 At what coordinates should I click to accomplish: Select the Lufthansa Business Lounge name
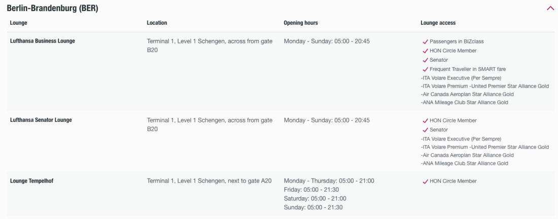pyautogui.click(x=43, y=41)
